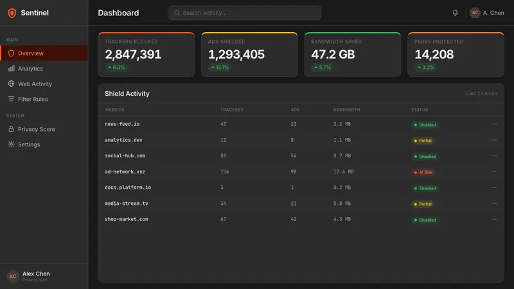Open row menu for media-stream.tv
The image size is (514, 289).
click(494, 204)
